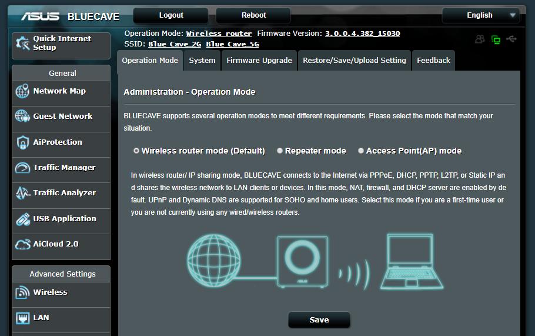Switch to the System tab
This screenshot has width=535, height=336.
[x=202, y=61]
